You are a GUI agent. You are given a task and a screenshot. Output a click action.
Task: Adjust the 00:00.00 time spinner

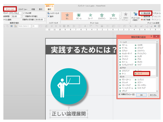(44, 20)
